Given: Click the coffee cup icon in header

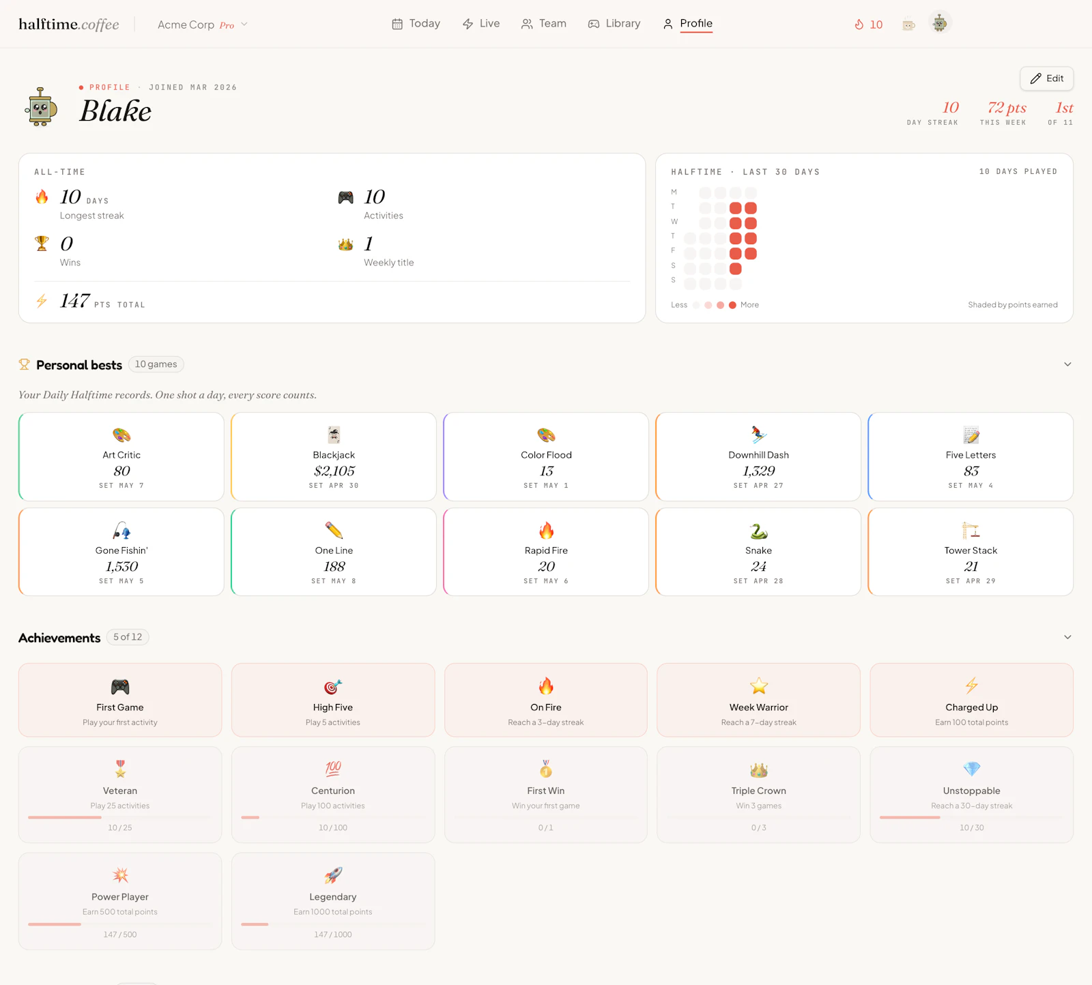Looking at the screenshot, I should pos(908,25).
